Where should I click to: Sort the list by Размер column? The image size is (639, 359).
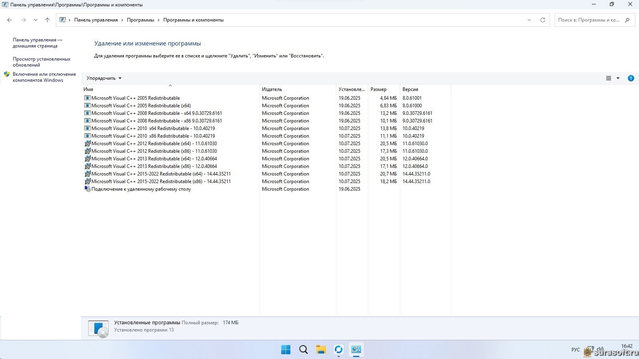[x=378, y=89]
